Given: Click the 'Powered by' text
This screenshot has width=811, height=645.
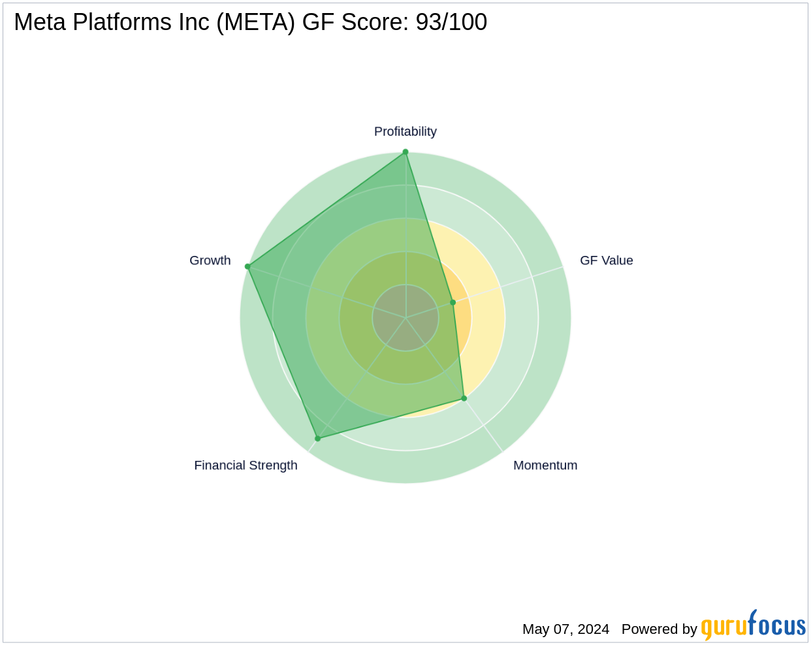Looking at the screenshot, I should [659, 629].
